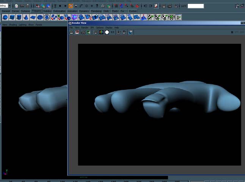Show RGB channels in Render View

(101, 32)
